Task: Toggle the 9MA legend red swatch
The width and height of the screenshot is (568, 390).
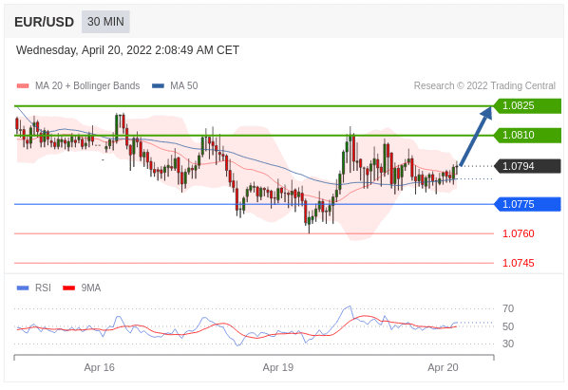Action: click(68, 288)
